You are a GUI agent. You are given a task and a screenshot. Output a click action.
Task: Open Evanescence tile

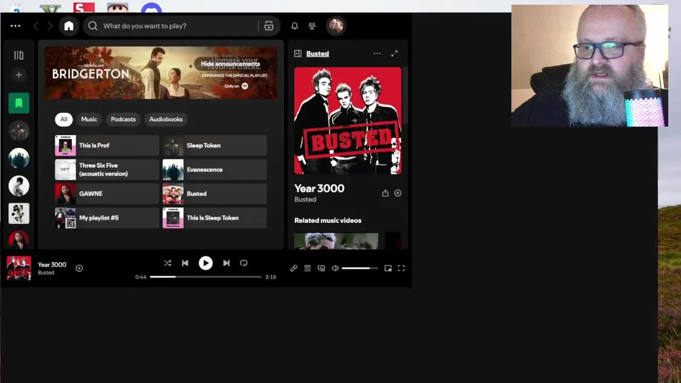(x=214, y=170)
